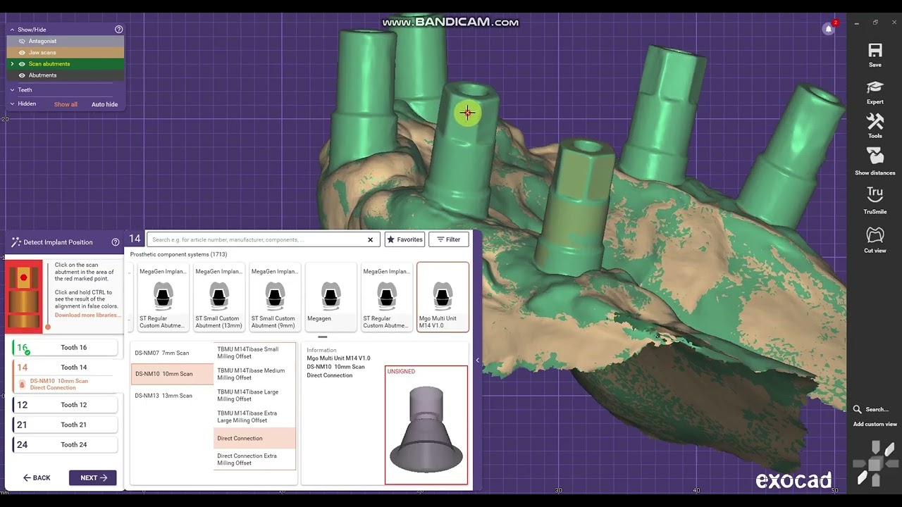Viewport: 902px width, 507px height.
Task: Select TBMU M14Tibase Large Milling Offset
Action: 255,396
